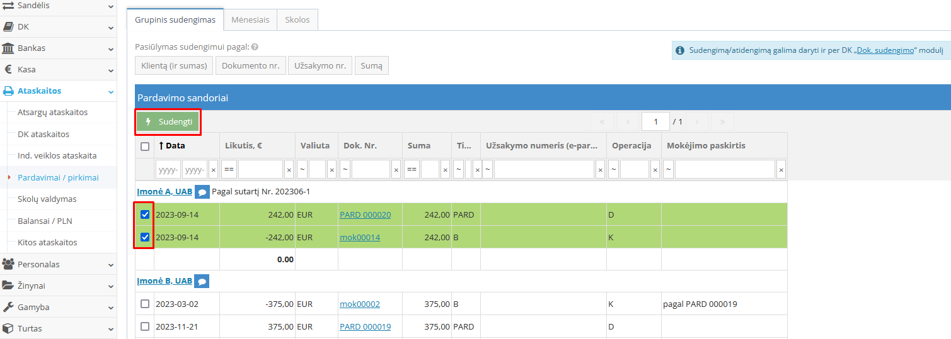Open the Bankas menu with building icon

(x=8, y=48)
